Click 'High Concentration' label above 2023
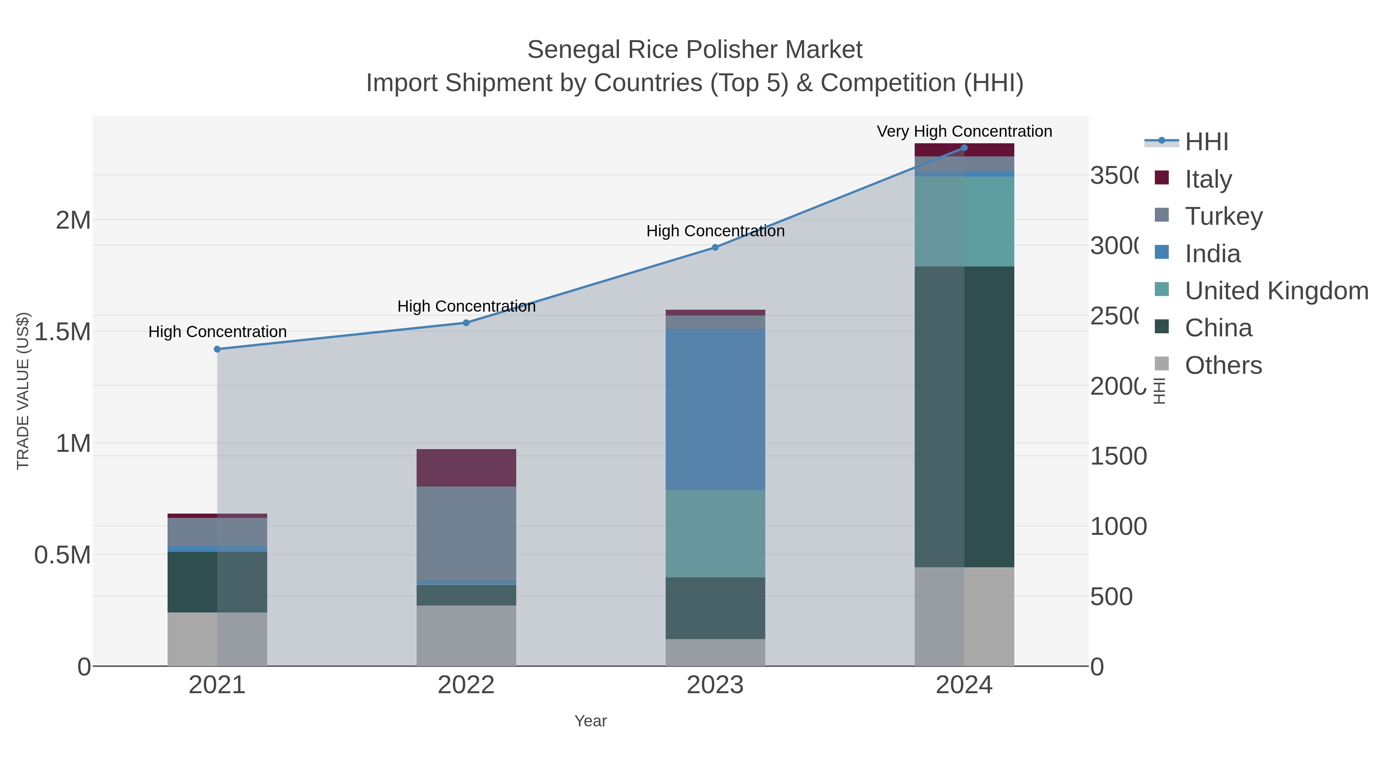The width and height of the screenshot is (1390, 782). [x=715, y=231]
